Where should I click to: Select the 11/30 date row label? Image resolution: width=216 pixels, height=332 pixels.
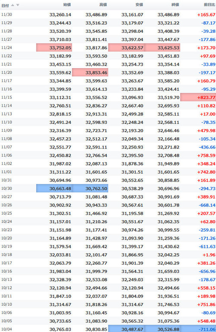(x=6, y=14)
